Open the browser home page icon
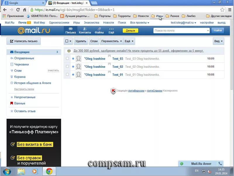The height and width of the screenshot is (176, 234). click(x=25, y=10)
